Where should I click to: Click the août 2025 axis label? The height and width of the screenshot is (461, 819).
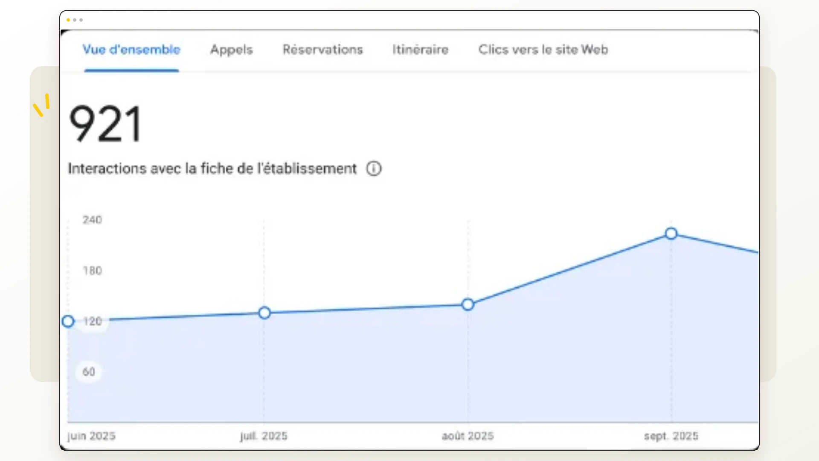(x=468, y=436)
